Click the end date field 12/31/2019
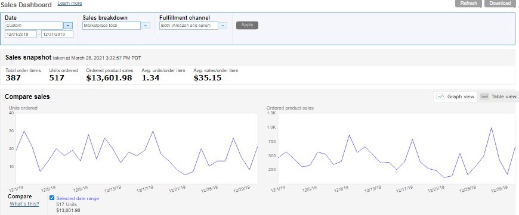Image resolution: width=519 pixels, height=215 pixels. [57, 35]
